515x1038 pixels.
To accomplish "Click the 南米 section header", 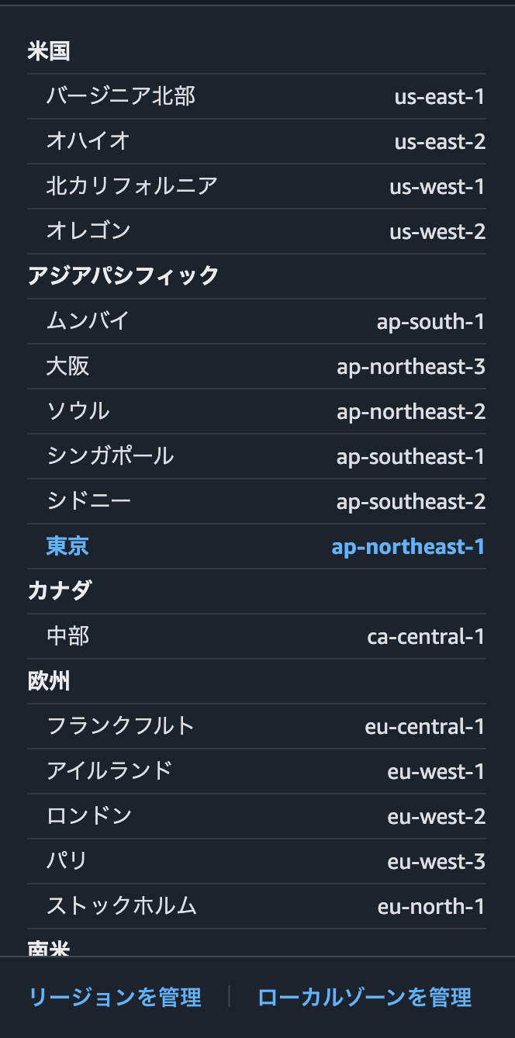I will [x=48, y=950].
